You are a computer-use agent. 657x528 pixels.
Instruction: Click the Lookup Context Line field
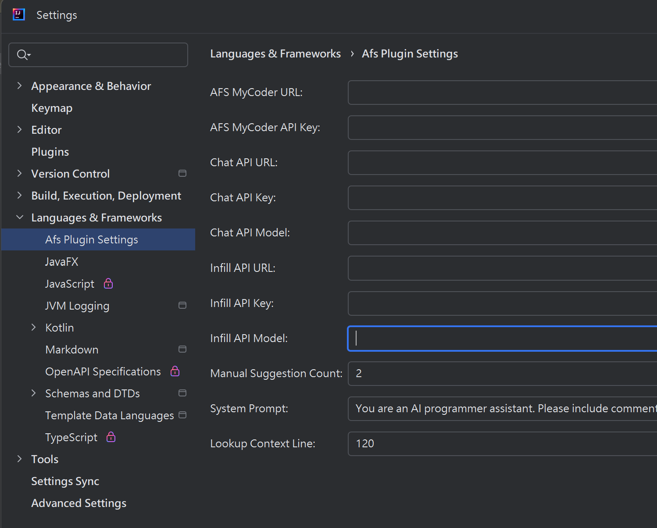click(503, 444)
